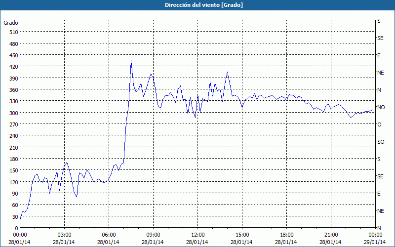
Task: Click the 29/01/14 date label
Action: (x=375, y=243)
